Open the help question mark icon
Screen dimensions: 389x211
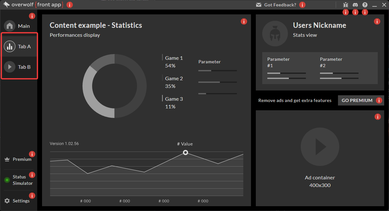[365, 5]
